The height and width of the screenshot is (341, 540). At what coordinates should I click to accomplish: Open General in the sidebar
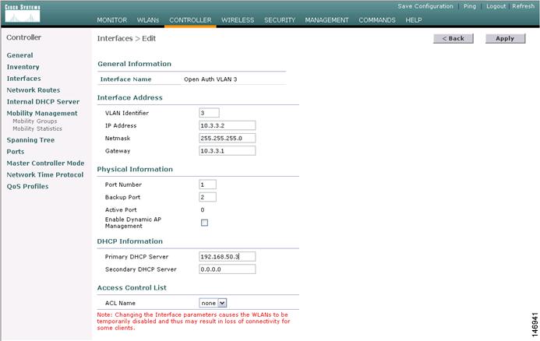[20, 55]
